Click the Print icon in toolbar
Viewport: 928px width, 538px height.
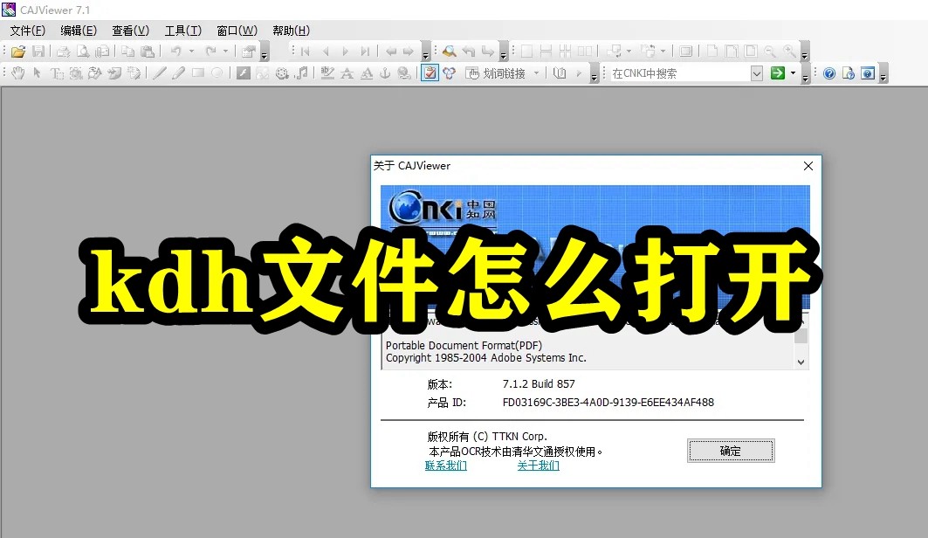click(x=64, y=52)
